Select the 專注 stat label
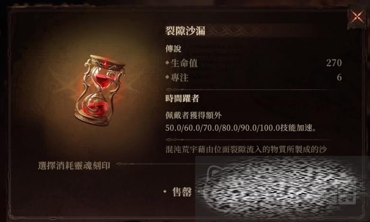The image size is (370, 222). (x=180, y=77)
